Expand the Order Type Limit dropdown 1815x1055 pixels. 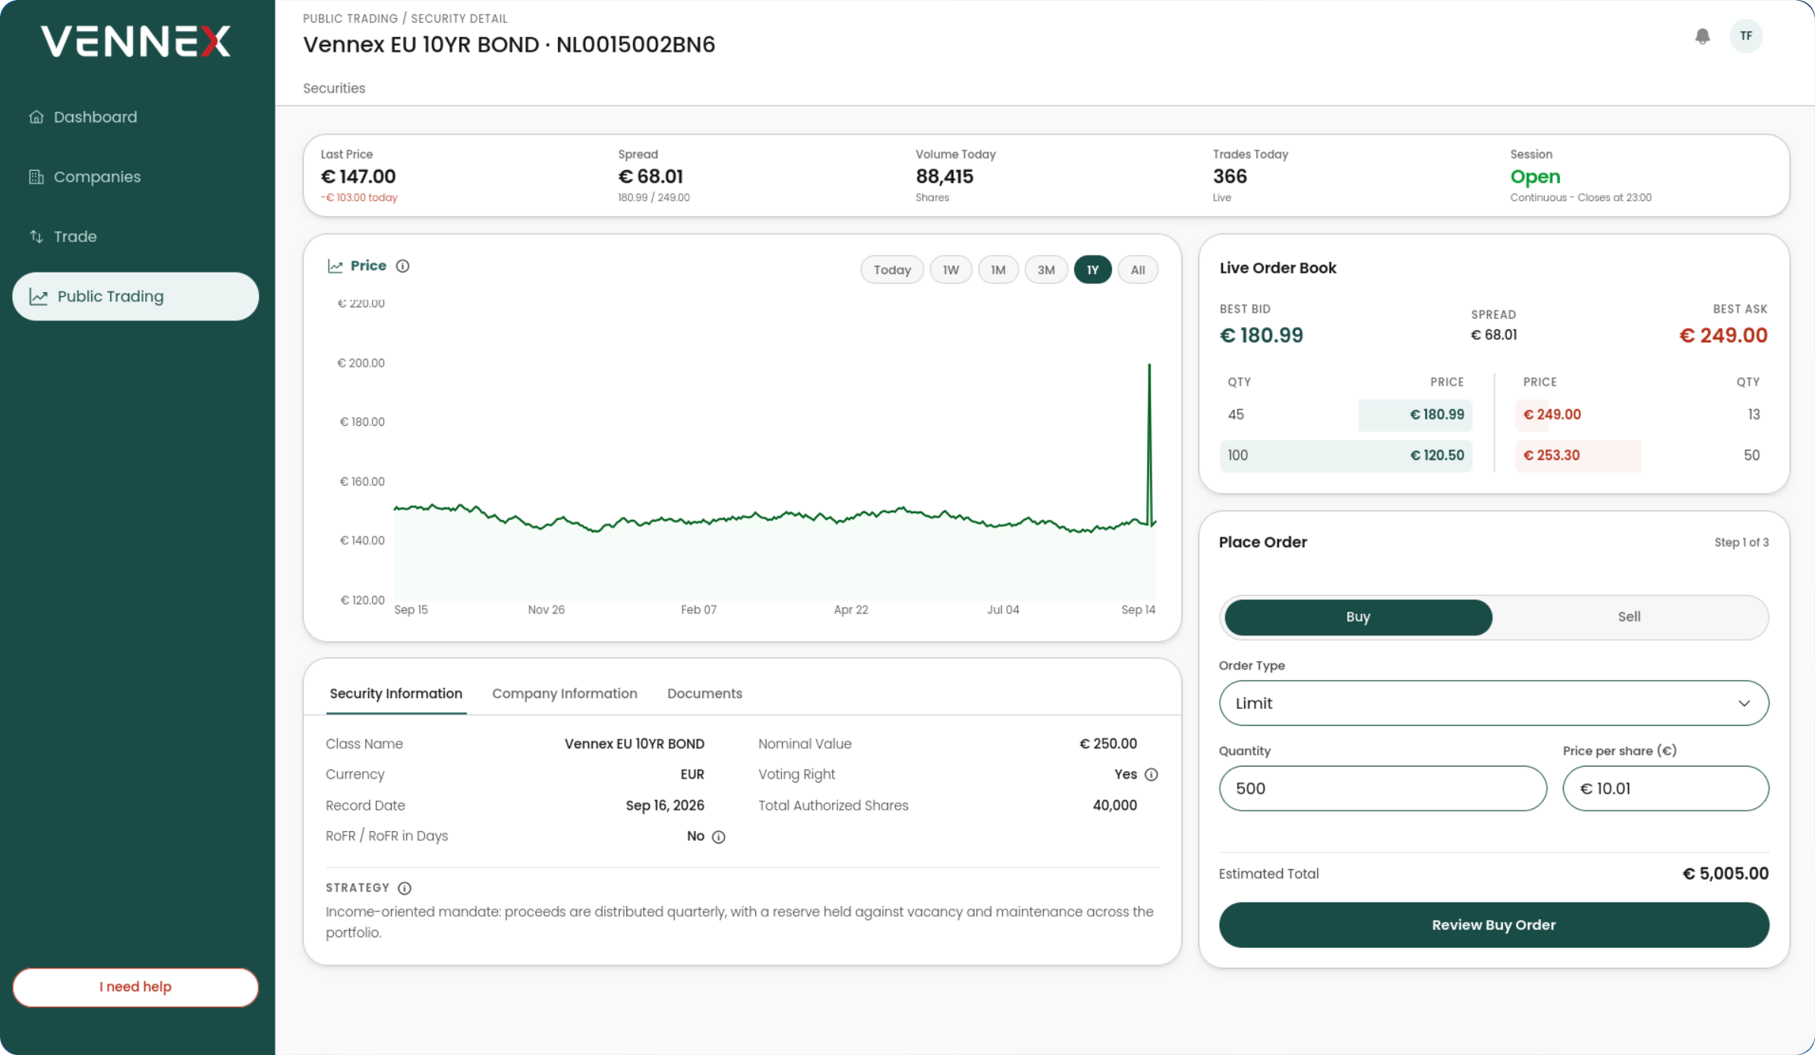click(x=1493, y=703)
